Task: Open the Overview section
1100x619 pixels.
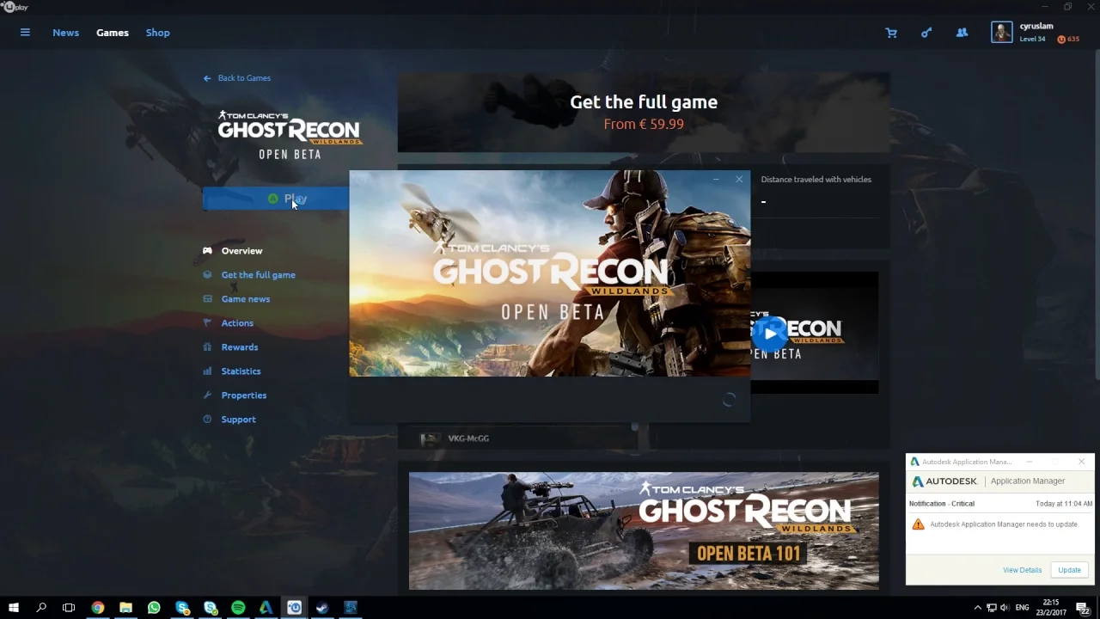Action: (242, 251)
